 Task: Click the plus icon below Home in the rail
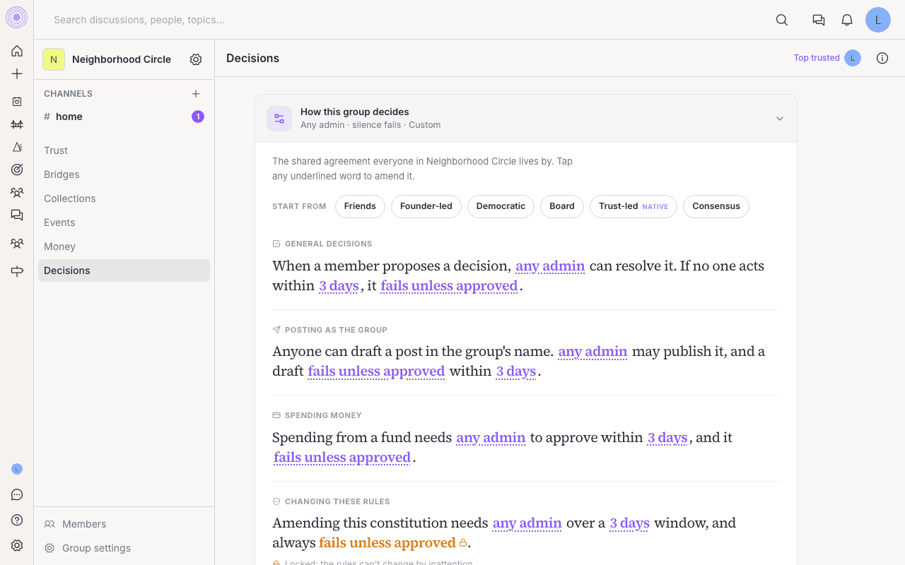click(17, 73)
